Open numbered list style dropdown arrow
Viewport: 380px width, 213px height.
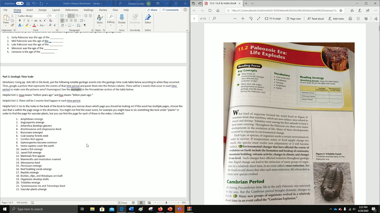(x=73, y=16)
